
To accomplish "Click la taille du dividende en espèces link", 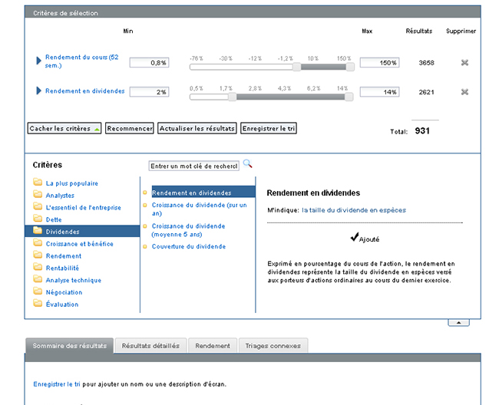I will [x=354, y=210].
